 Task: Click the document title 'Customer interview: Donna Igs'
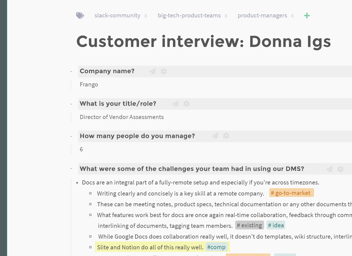pyautogui.click(x=204, y=41)
